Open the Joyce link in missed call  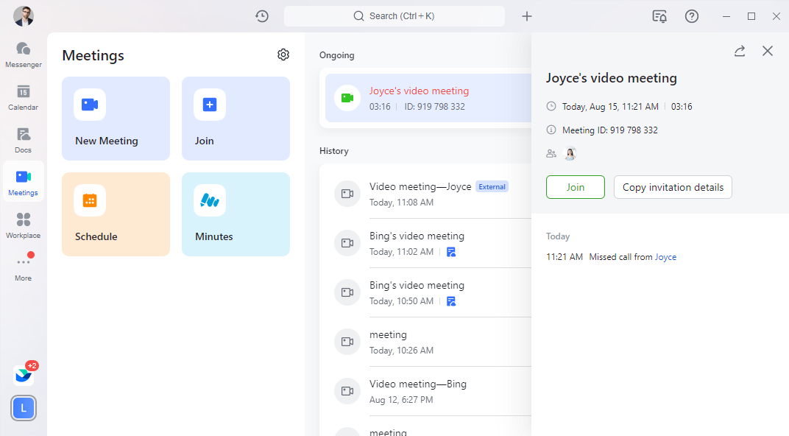pos(665,257)
